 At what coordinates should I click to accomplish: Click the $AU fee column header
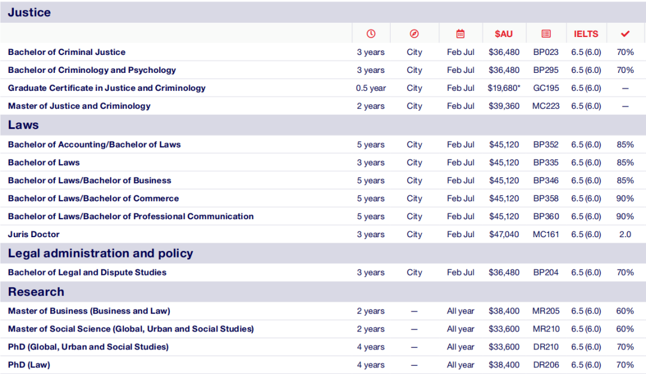504,33
